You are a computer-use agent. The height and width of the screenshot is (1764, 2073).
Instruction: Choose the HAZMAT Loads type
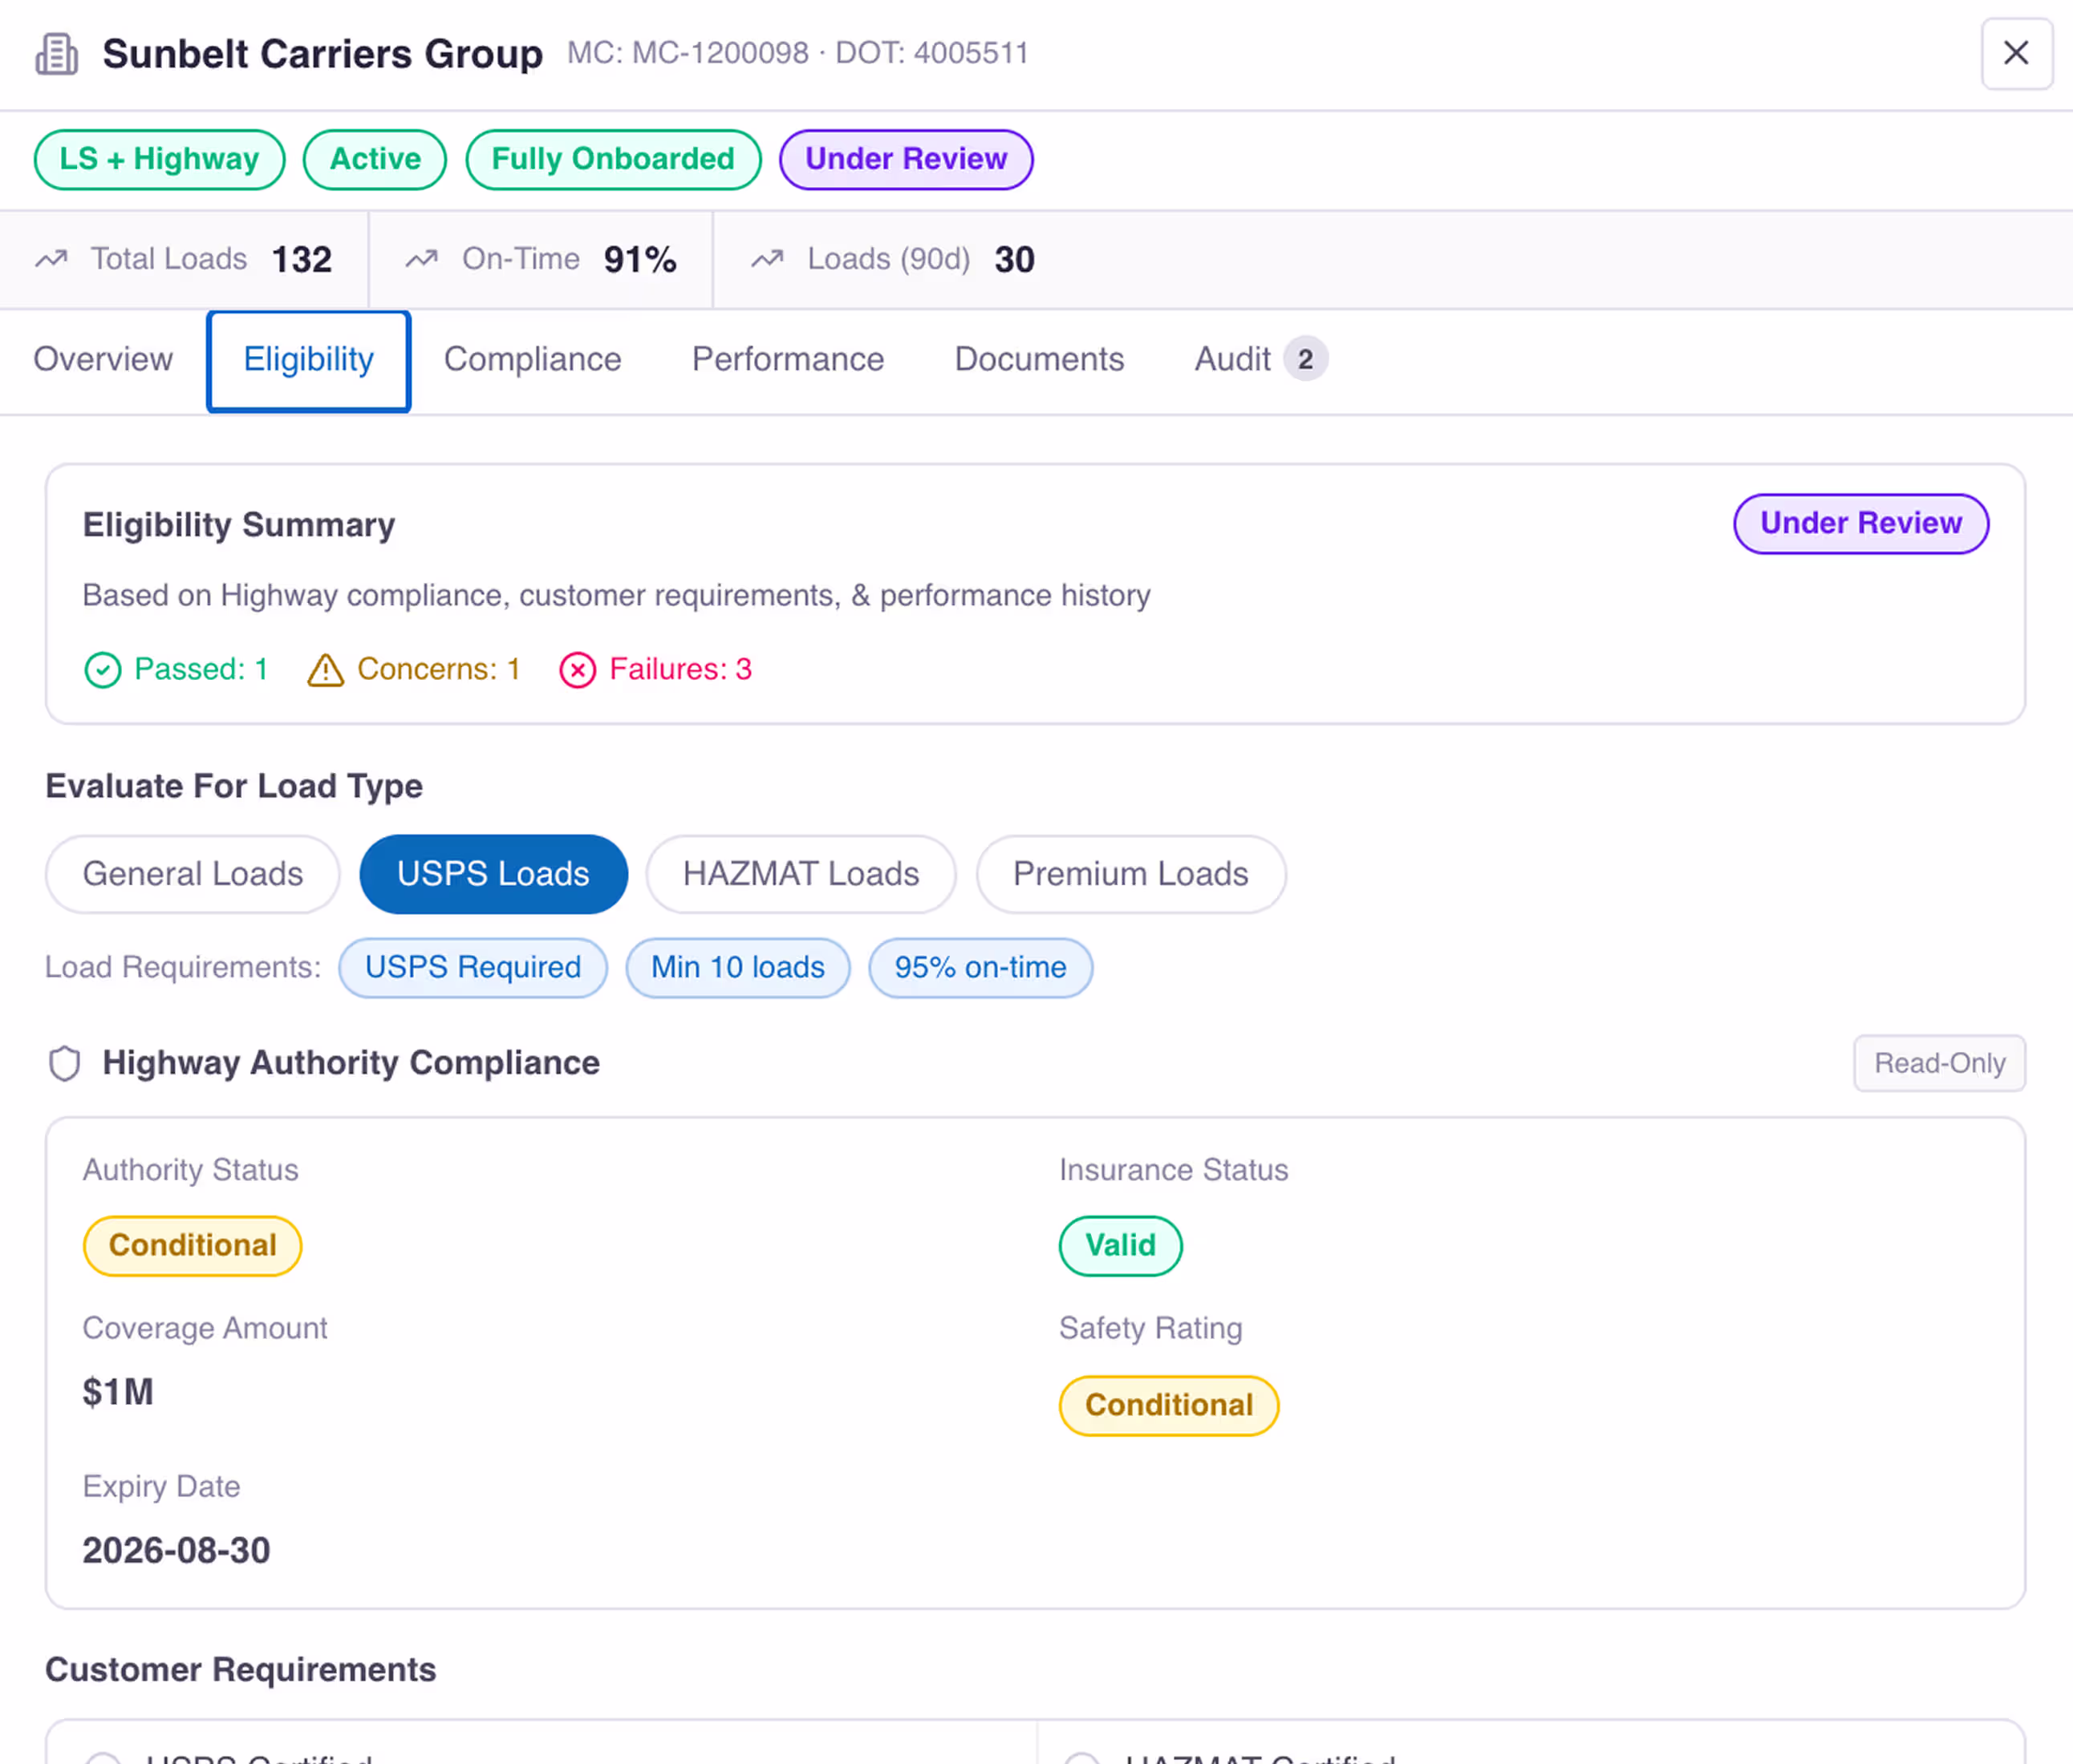point(801,874)
